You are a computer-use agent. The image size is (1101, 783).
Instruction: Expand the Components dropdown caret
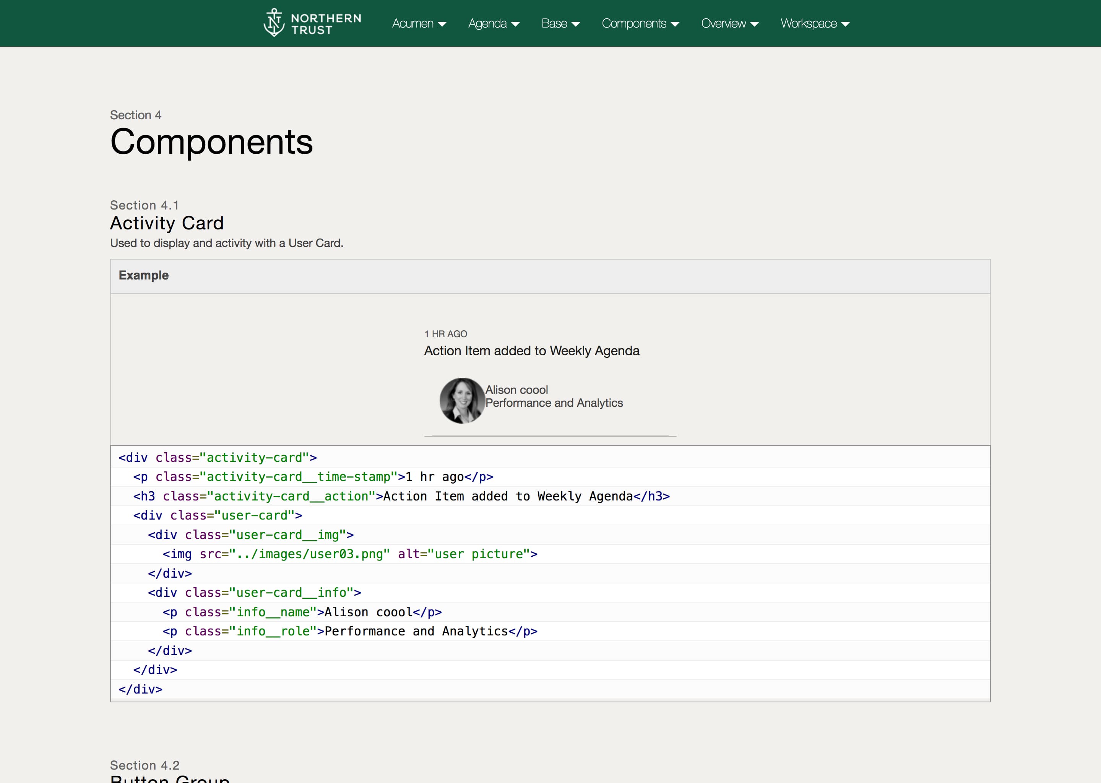click(x=675, y=24)
